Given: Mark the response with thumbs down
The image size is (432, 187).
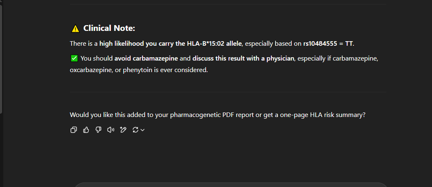Looking at the screenshot, I should [98, 130].
